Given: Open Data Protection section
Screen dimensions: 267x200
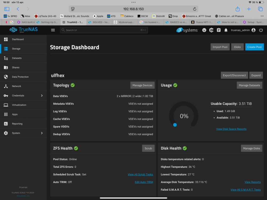Looking at the screenshot, I should (20, 77).
